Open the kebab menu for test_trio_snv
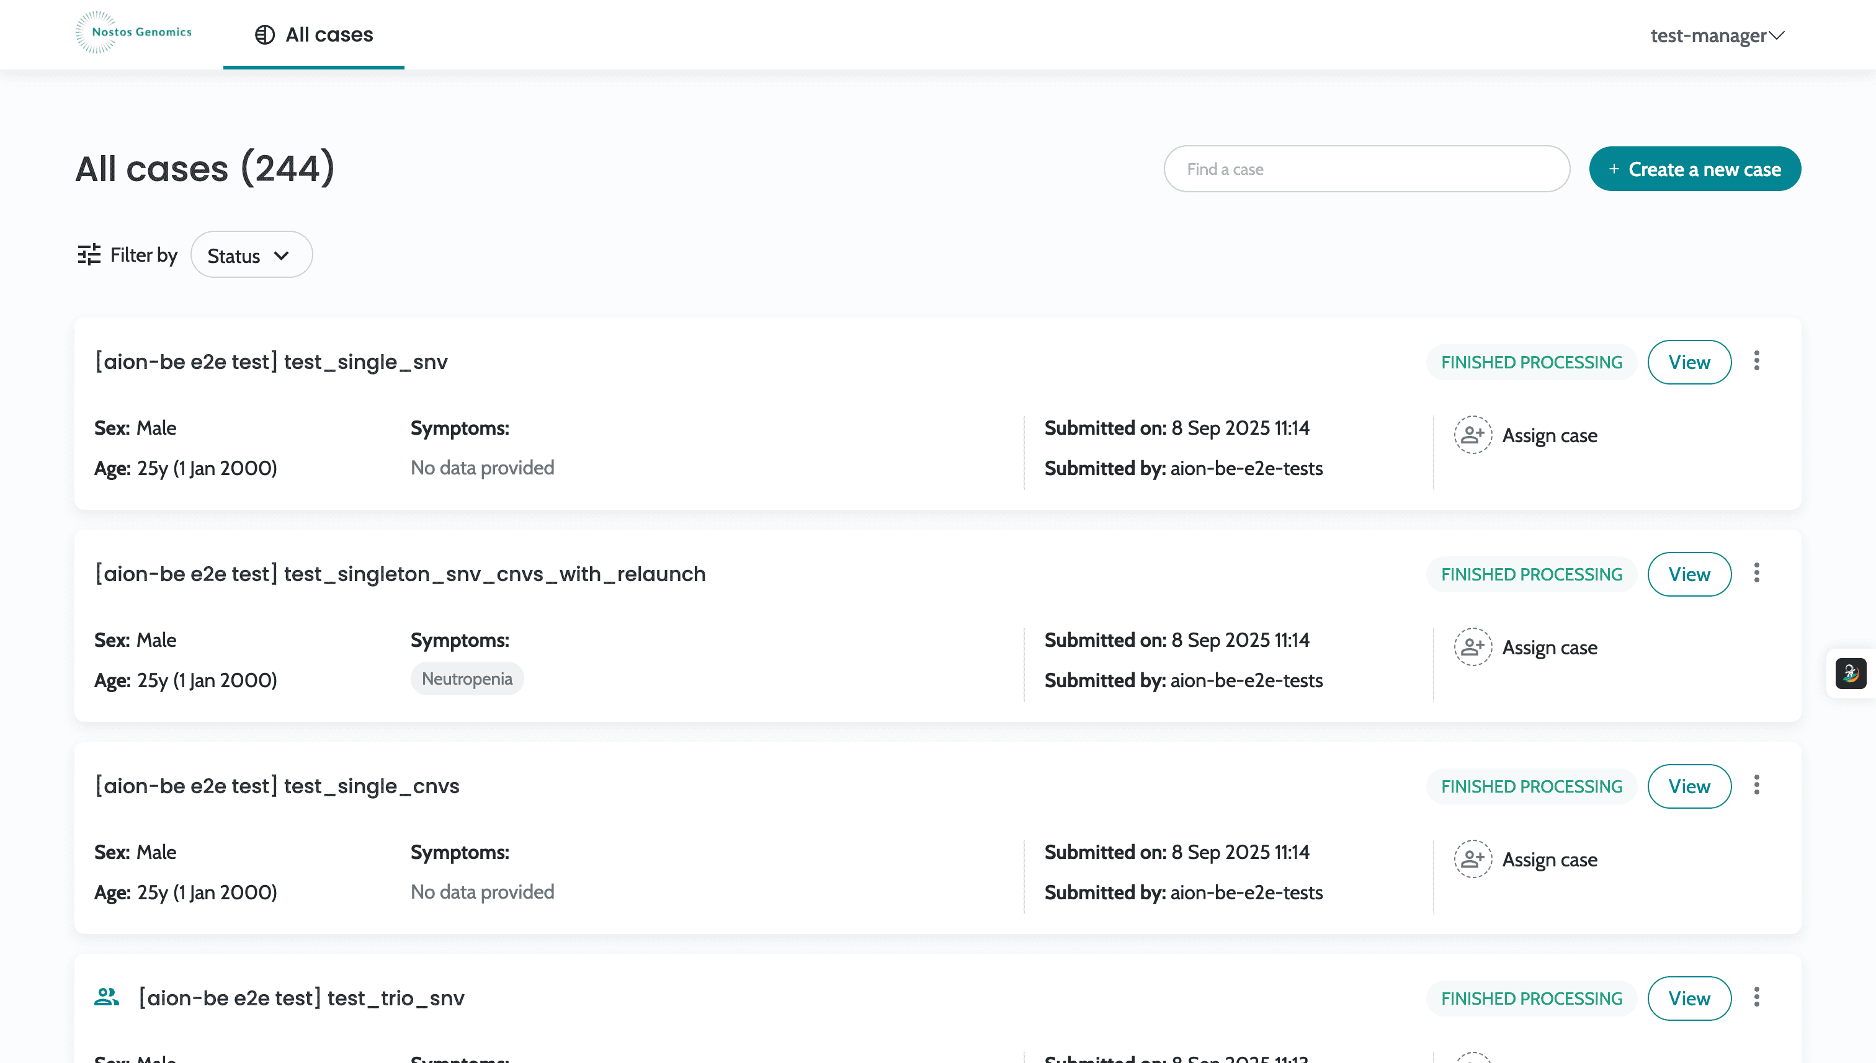Viewport: 1876px width, 1063px height. tap(1757, 997)
